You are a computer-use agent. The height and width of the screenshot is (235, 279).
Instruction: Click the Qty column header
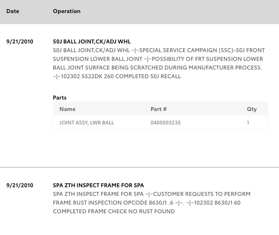pyautogui.click(x=252, y=109)
